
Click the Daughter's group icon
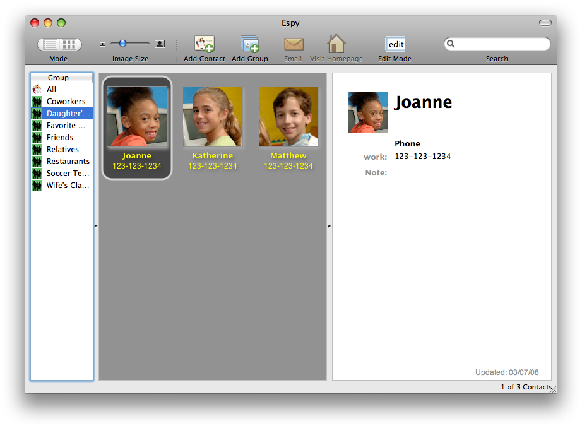click(x=37, y=113)
